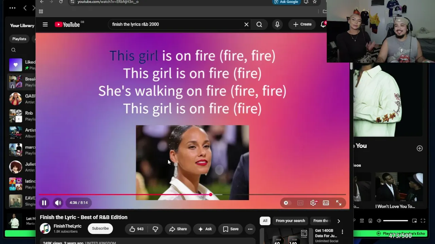The height and width of the screenshot is (244, 435).
Task: Open the browser apps grid shortcut
Action: coord(41,12)
